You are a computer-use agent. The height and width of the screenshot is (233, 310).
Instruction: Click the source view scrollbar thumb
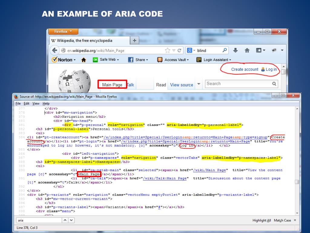(x=297, y=182)
